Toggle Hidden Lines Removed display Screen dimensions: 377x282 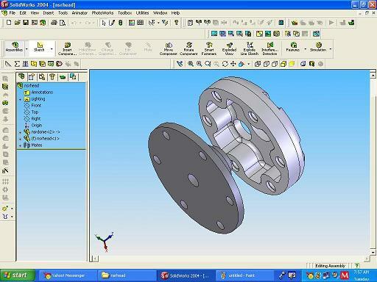click(x=275, y=64)
